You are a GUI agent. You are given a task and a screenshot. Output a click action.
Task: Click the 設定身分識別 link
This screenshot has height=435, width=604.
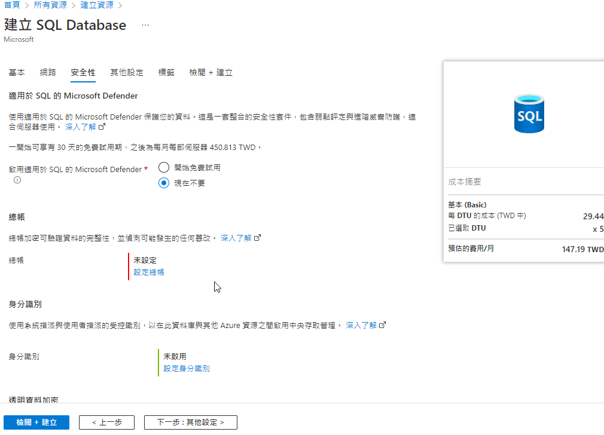[x=187, y=369]
